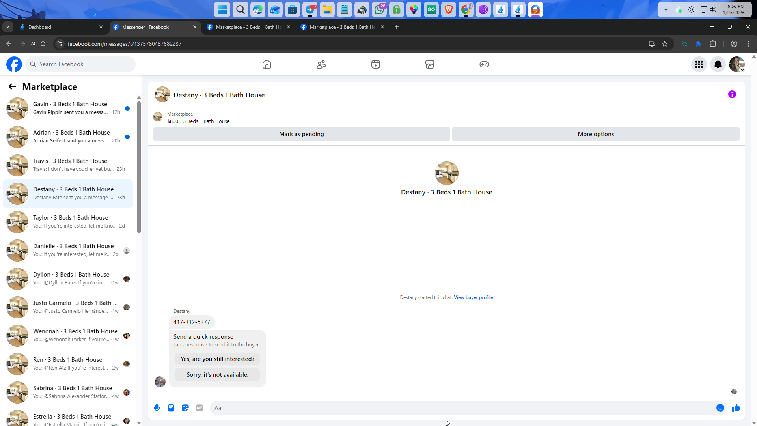The width and height of the screenshot is (757, 426).
Task: Record a voice clip with the microphone
Action: (157, 408)
